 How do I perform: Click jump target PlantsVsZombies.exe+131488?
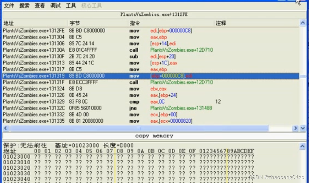coord(181,108)
